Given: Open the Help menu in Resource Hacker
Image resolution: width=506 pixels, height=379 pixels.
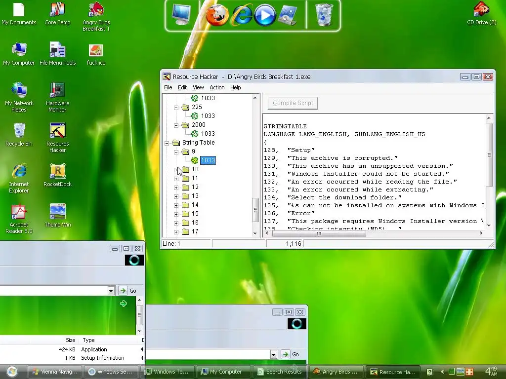Looking at the screenshot, I should (x=236, y=87).
